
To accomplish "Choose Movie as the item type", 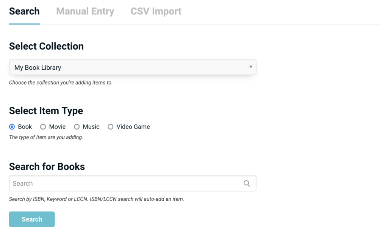I will tap(43, 127).
